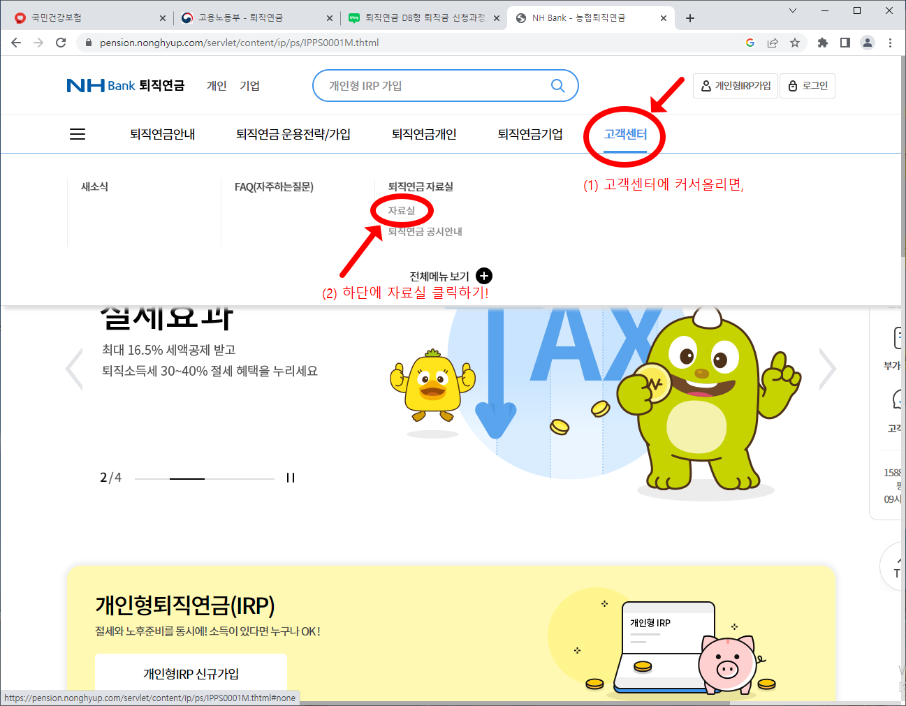The image size is (906, 706).
Task: Pause the banner slideshow
Action: 291,478
